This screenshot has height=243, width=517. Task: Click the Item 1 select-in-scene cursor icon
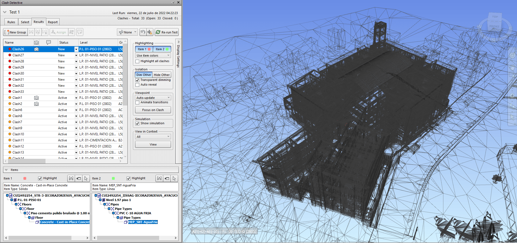pyautogui.click(x=86, y=178)
